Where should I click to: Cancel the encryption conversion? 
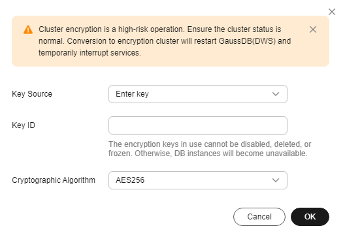pos(259,217)
